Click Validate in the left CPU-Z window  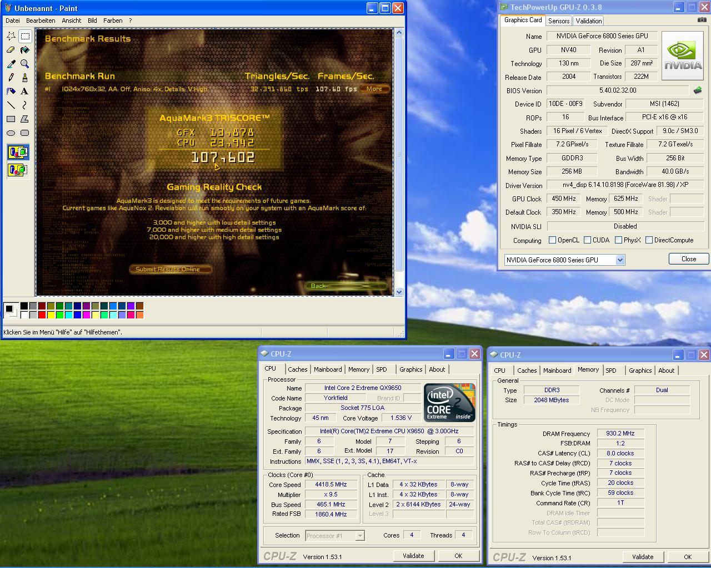[x=413, y=556]
